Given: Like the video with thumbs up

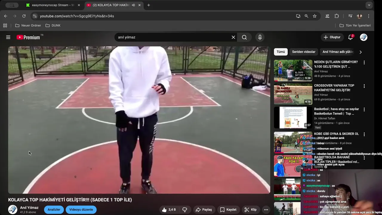Looking at the screenshot, I should tap(169, 210).
